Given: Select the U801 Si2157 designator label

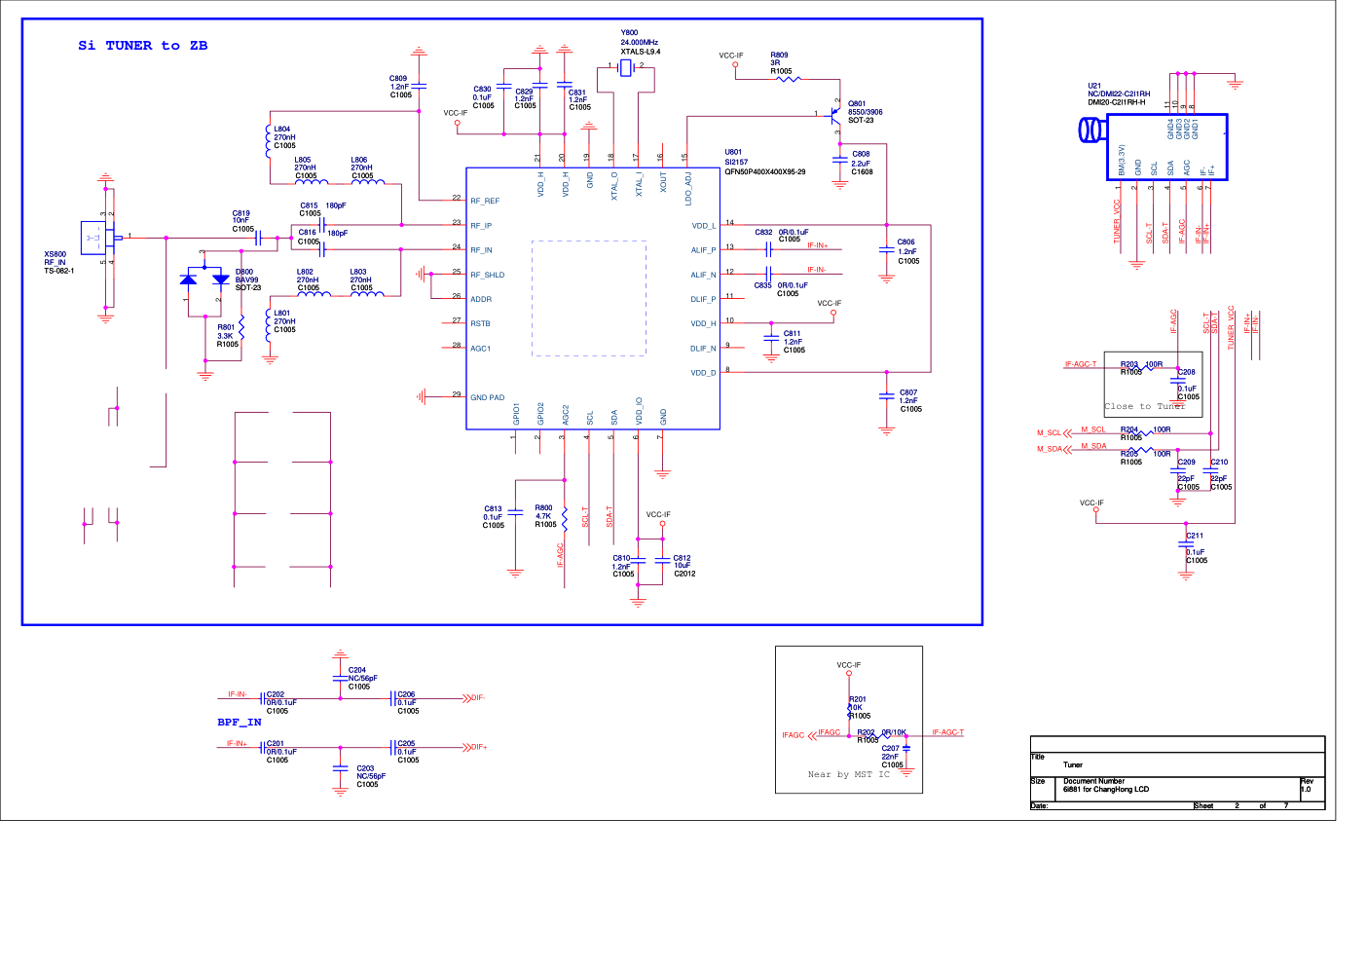Looking at the screenshot, I should pyautogui.click(x=734, y=152).
